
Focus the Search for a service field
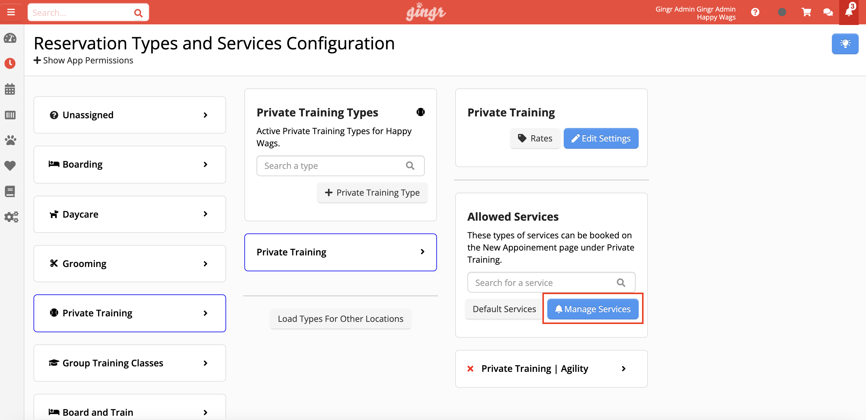[x=551, y=283]
